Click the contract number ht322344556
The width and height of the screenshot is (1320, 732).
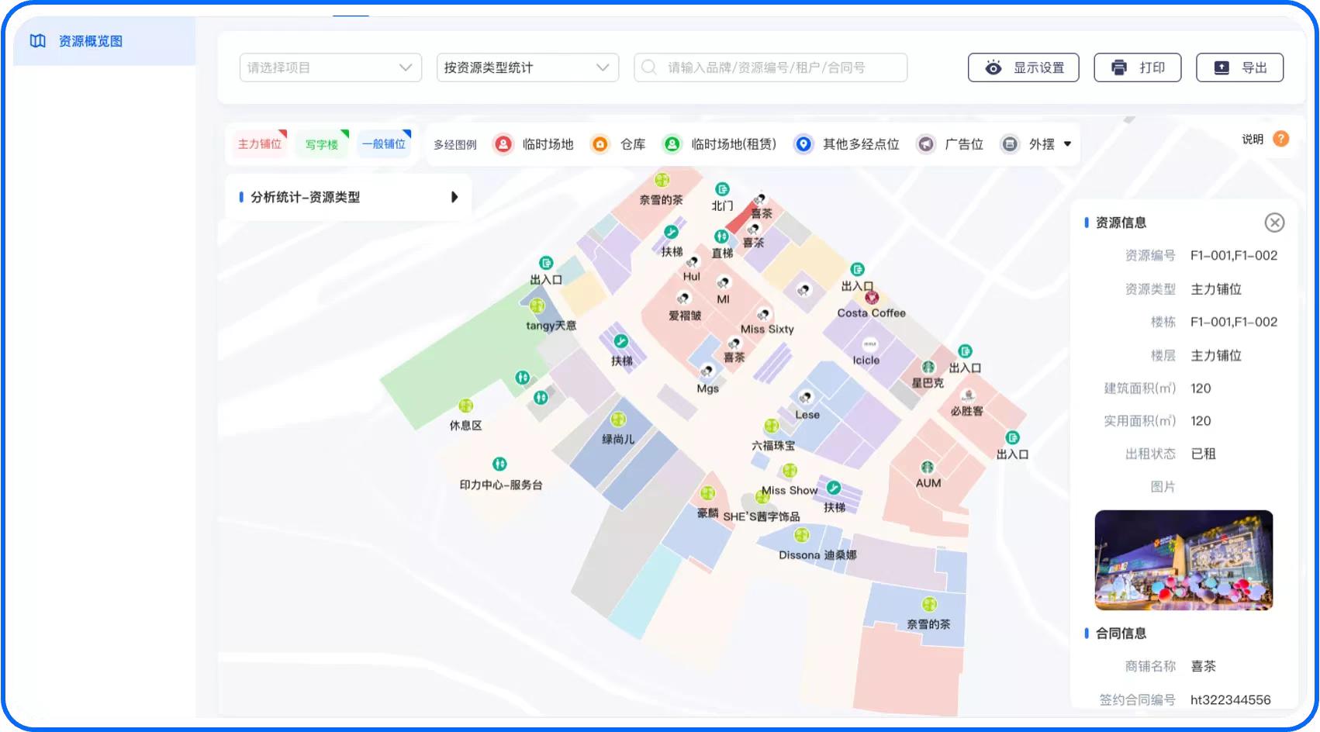pos(1231,700)
